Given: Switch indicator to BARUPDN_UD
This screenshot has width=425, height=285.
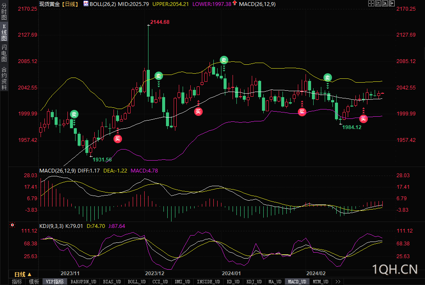Looking at the screenshot, I should pyautogui.click(x=84, y=282).
